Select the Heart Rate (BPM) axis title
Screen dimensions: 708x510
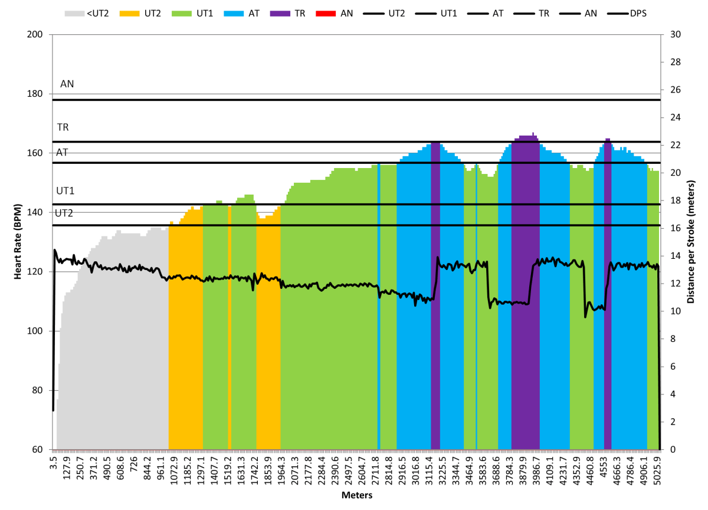18,242
